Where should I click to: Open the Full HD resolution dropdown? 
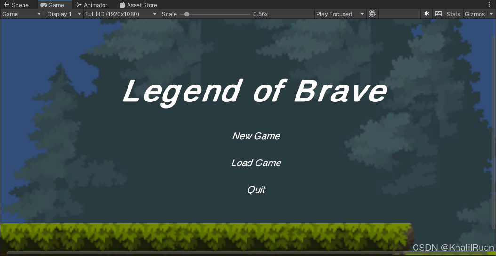coord(121,14)
